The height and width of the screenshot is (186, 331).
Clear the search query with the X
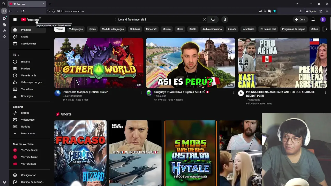point(205,19)
